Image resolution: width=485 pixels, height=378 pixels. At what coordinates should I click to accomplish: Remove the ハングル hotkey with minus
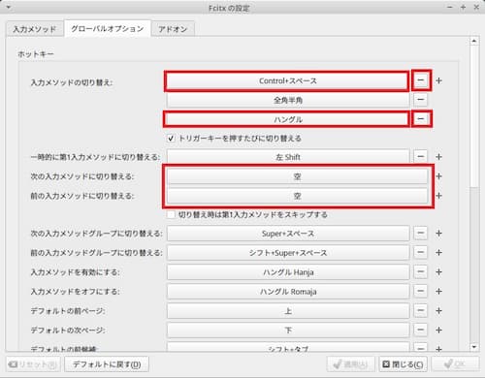tap(420, 119)
